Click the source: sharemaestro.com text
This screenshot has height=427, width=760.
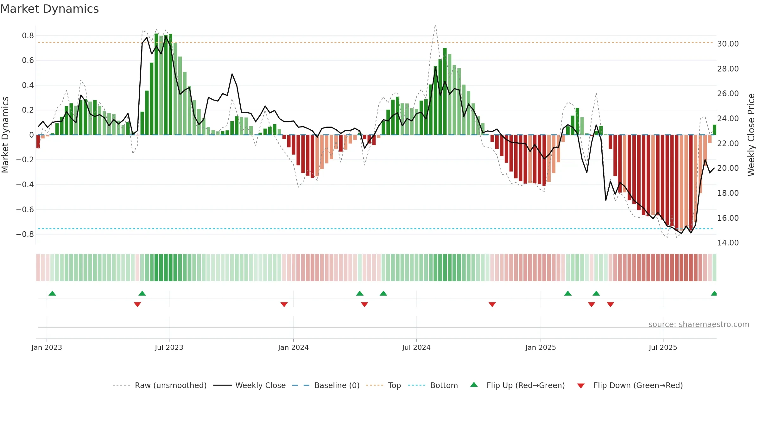pos(699,324)
